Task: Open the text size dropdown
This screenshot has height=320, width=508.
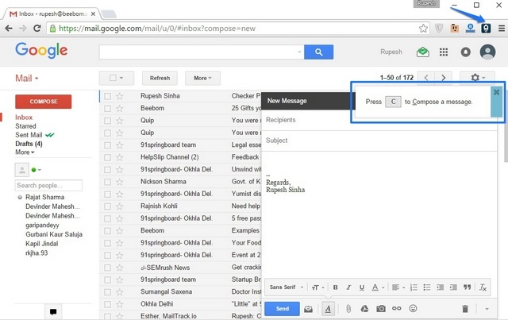Action: pyautogui.click(x=317, y=287)
